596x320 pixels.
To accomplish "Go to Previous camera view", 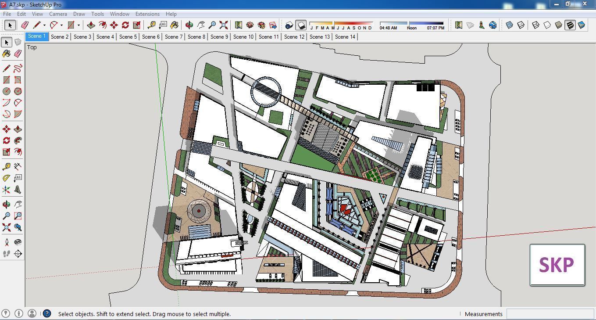I will coord(18,227).
